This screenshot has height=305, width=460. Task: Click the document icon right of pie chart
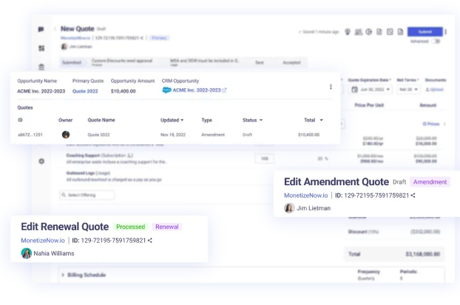tap(379, 32)
